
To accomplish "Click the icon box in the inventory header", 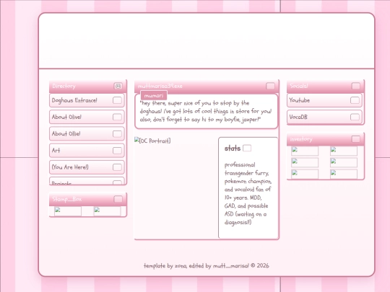I will coord(355,139).
